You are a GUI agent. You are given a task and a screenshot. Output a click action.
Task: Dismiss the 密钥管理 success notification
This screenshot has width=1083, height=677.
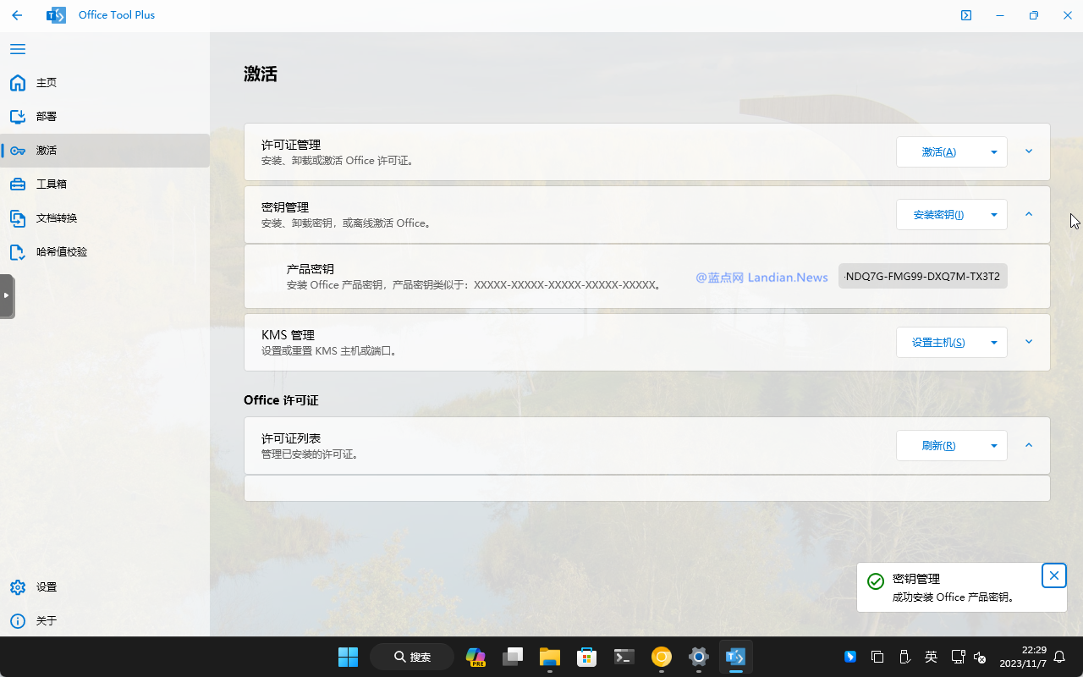1053,575
